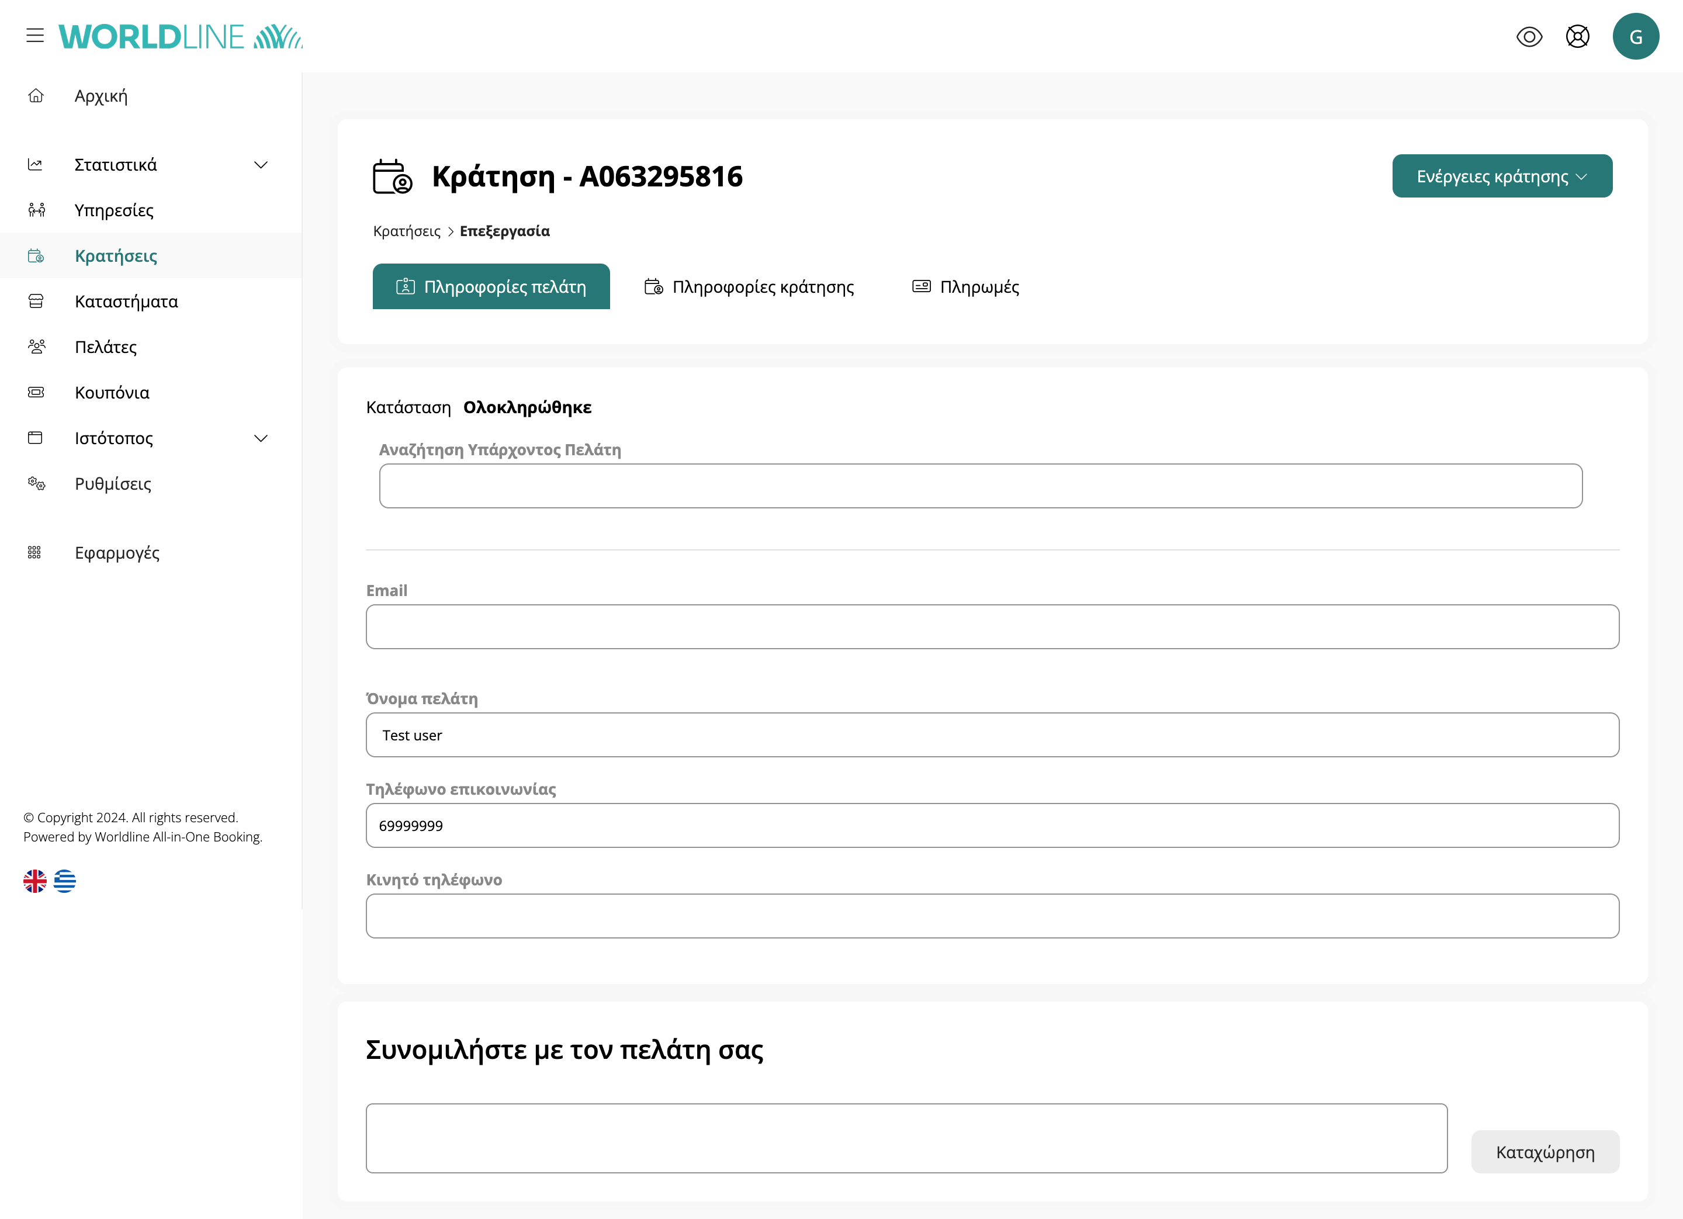Open Ενέργειες κράτησης dropdown
1683x1219 pixels.
(x=1501, y=176)
